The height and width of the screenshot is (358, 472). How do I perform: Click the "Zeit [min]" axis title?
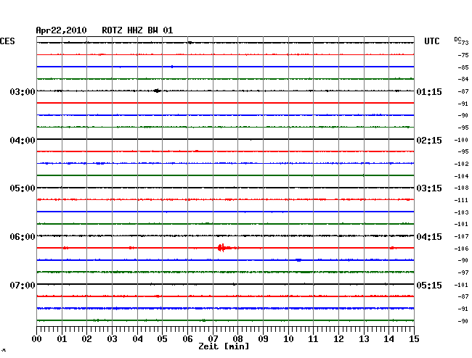pos(224,346)
